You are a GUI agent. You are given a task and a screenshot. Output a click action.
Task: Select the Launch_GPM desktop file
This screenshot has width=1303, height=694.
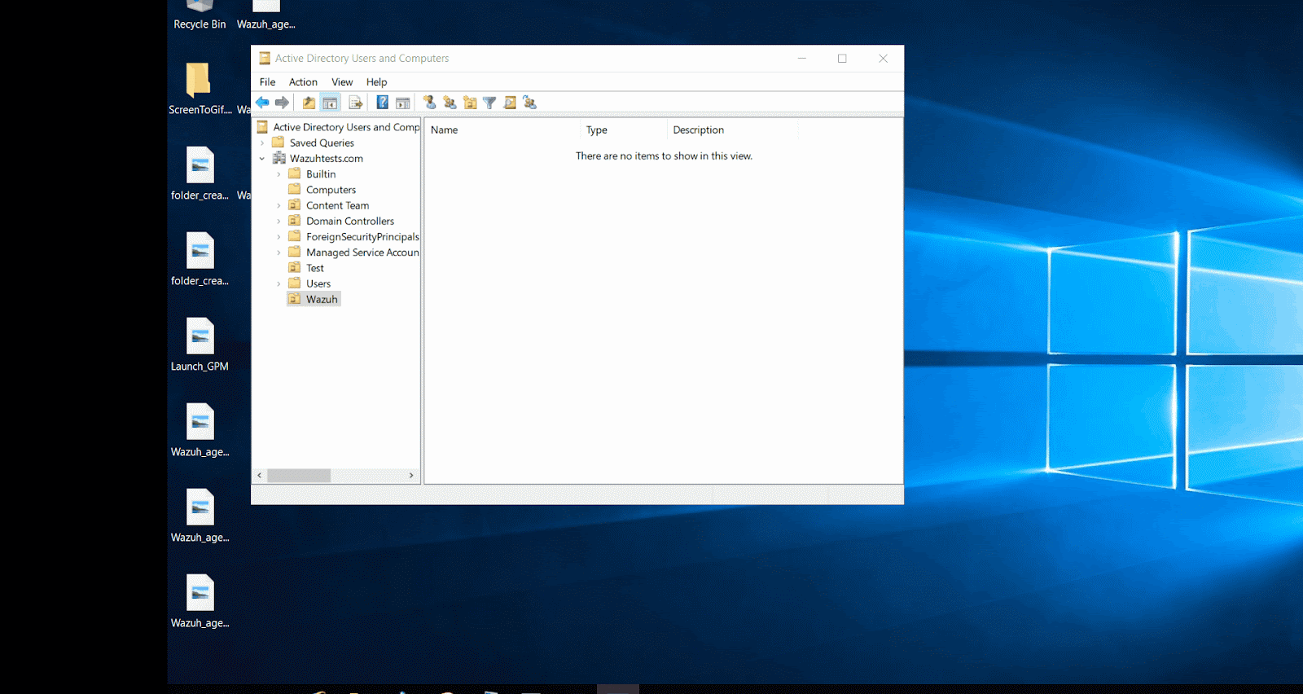pyautogui.click(x=200, y=345)
